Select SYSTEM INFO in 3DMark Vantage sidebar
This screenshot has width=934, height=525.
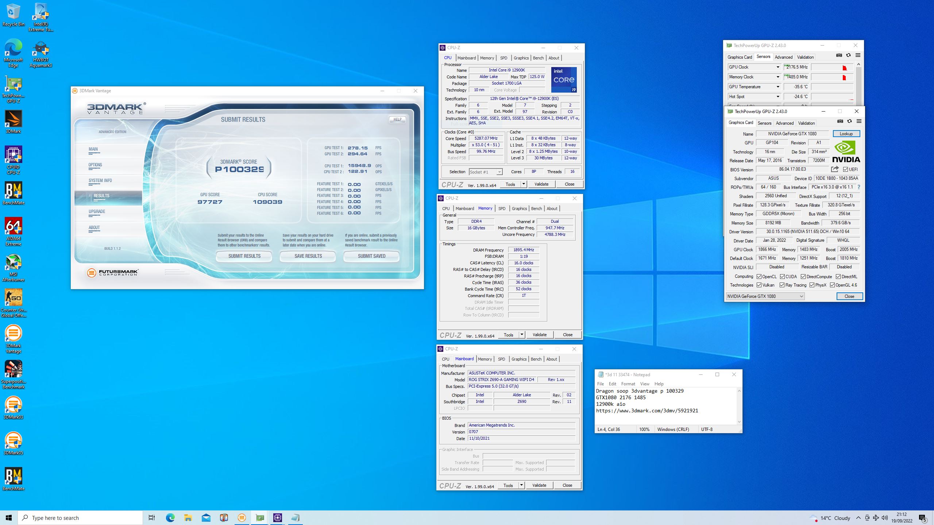click(108, 181)
